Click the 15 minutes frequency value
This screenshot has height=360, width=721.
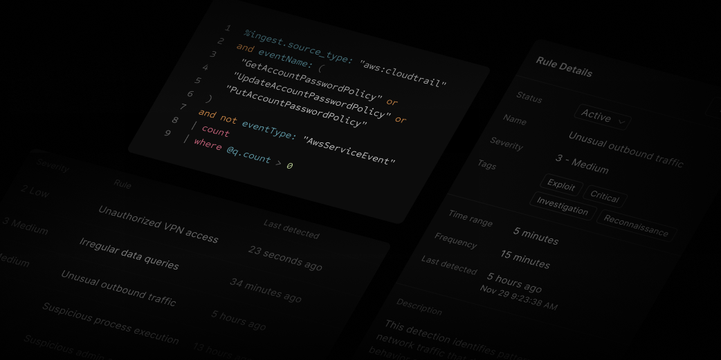525,259
